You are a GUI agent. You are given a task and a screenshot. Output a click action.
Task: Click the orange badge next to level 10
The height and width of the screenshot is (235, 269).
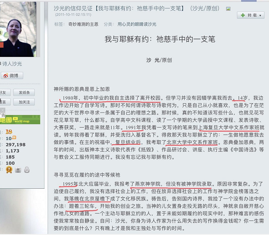point(14,137)
